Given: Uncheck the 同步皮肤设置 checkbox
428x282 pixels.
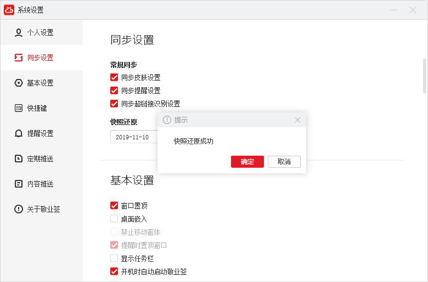Looking at the screenshot, I should (x=114, y=77).
